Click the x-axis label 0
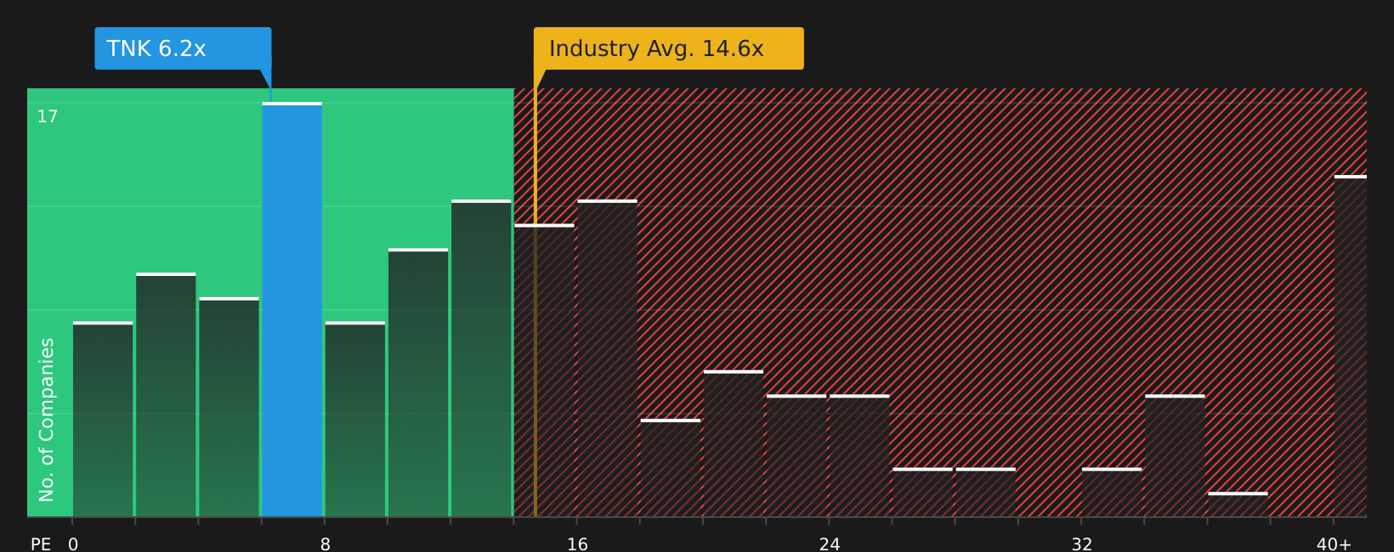Image resolution: width=1394 pixels, height=552 pixels. pos(73,544)
